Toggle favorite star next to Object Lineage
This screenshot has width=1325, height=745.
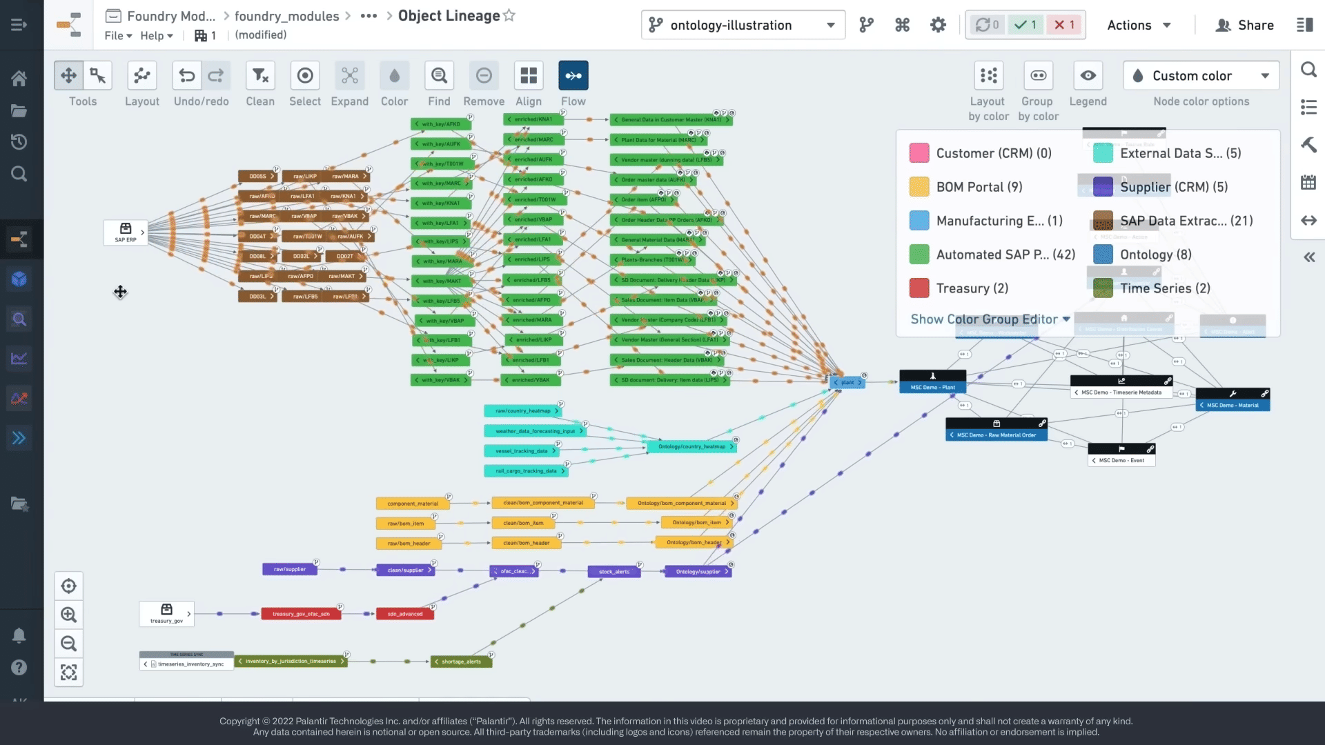click(509, 15)
